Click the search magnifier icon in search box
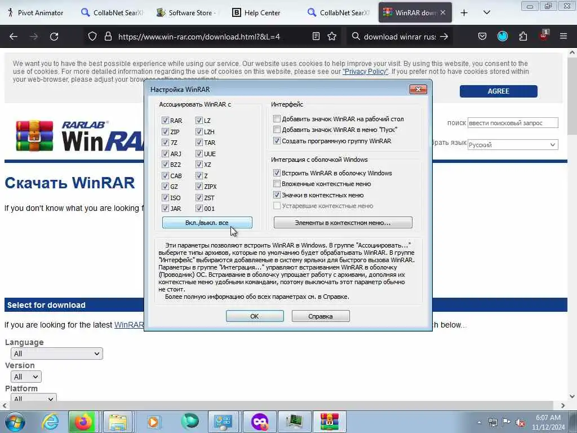Viewport: 577px width, 433px height. click(x=356, y=37)
